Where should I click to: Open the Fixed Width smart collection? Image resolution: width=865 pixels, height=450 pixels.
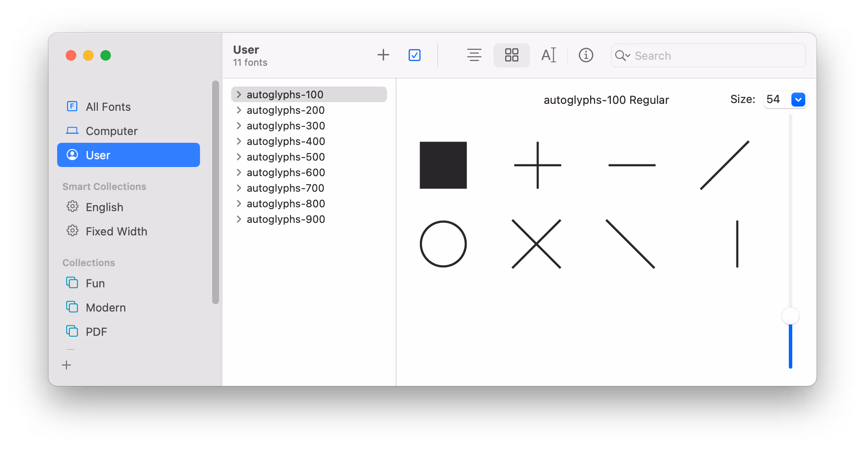click(x=116, y=231)
